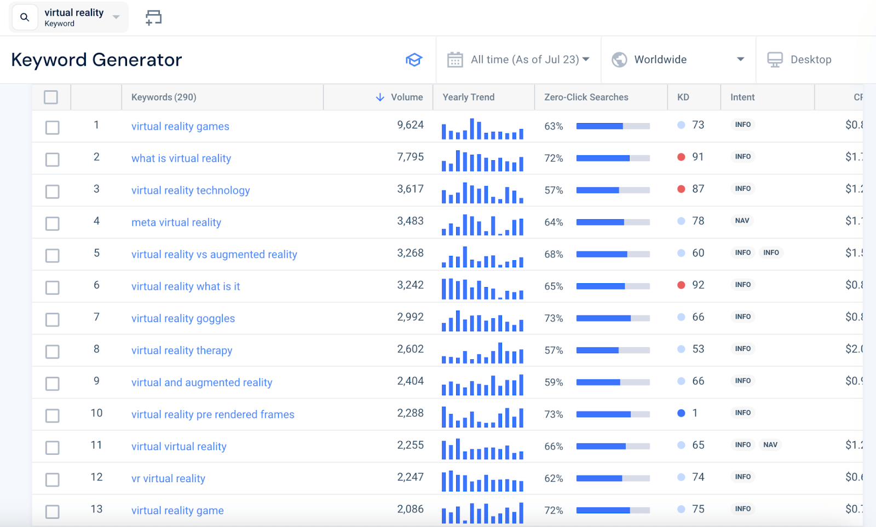Click NAV intent badge for meta virtual reality
The height and width of the screenshot is (527, 876).
click(742, 221)
